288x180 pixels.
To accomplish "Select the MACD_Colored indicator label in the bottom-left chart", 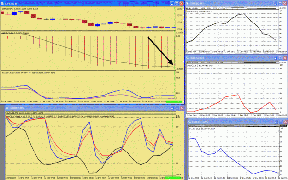I will (x=60, y=116).
